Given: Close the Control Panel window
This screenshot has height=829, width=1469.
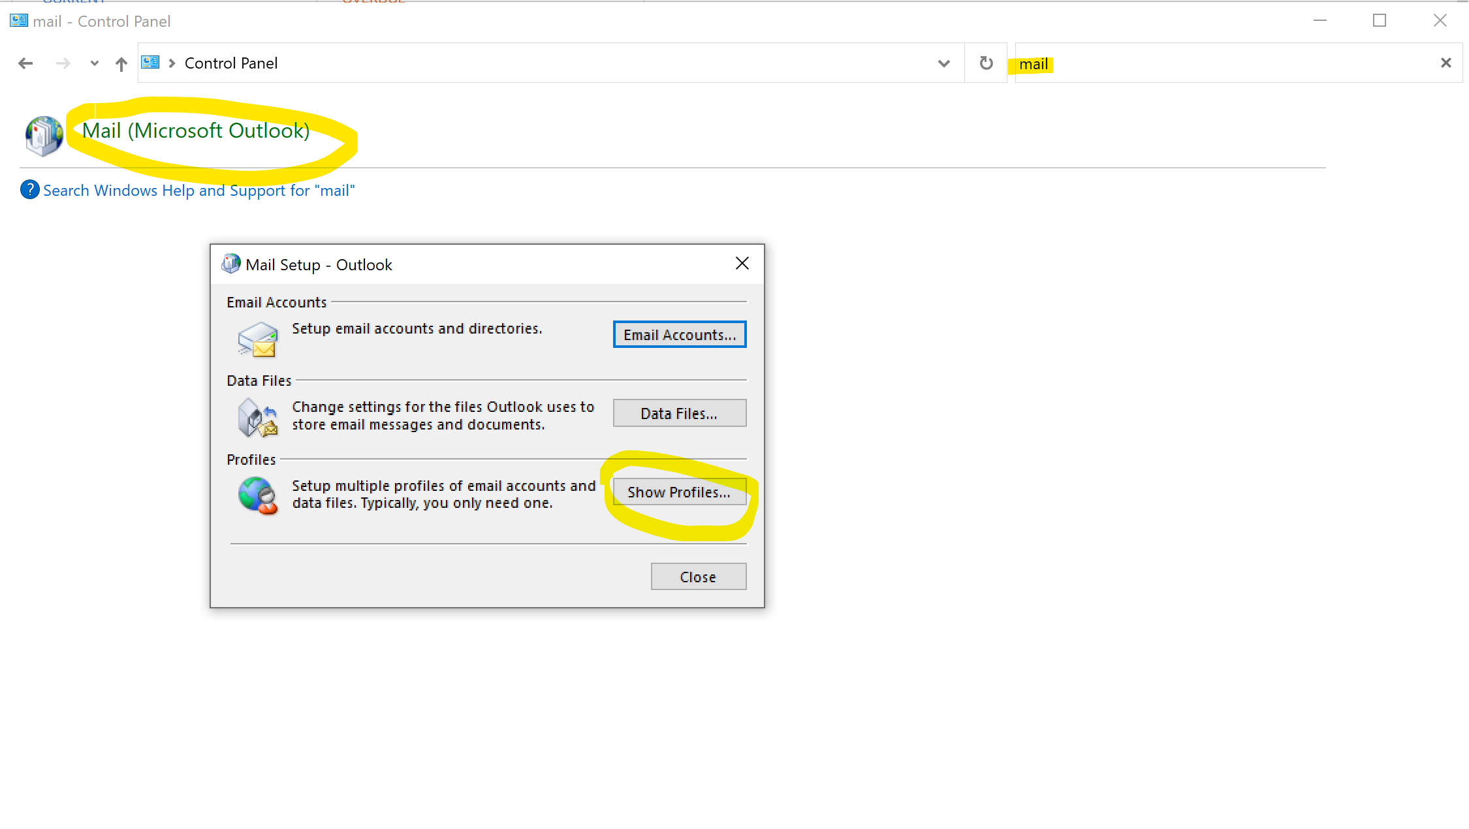Looking at the screenshot, I should point(1440,21).
